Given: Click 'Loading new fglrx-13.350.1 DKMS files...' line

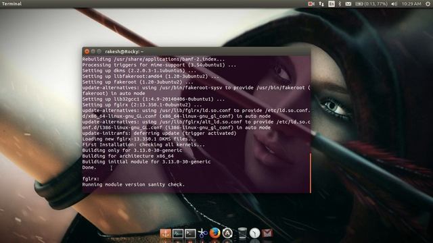Looking at the screenshot, I should pos(139,139).
